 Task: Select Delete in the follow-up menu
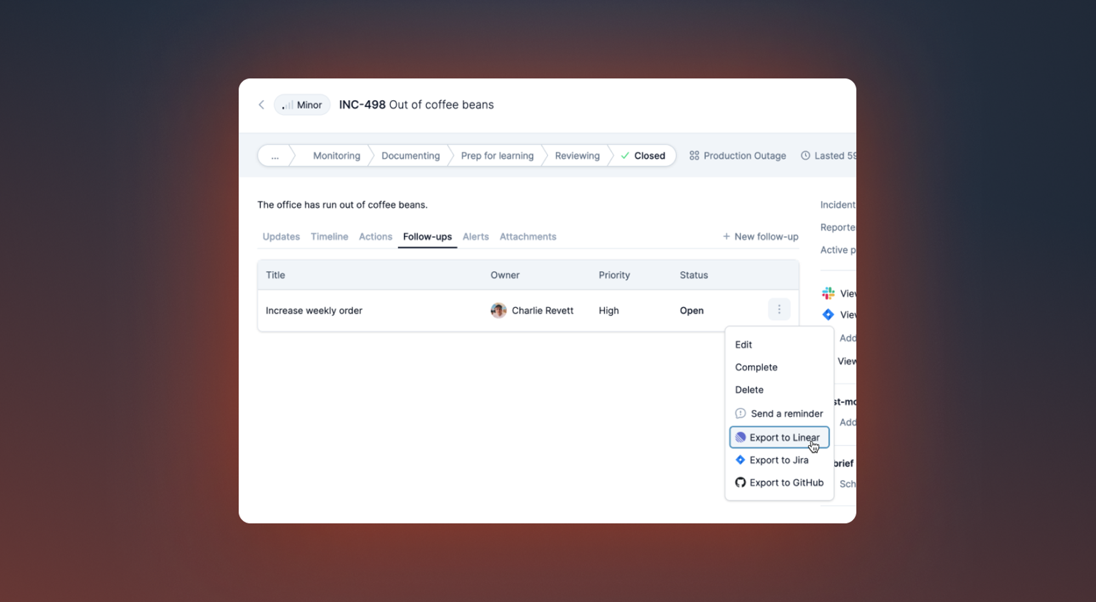click(x=749, y=389)
